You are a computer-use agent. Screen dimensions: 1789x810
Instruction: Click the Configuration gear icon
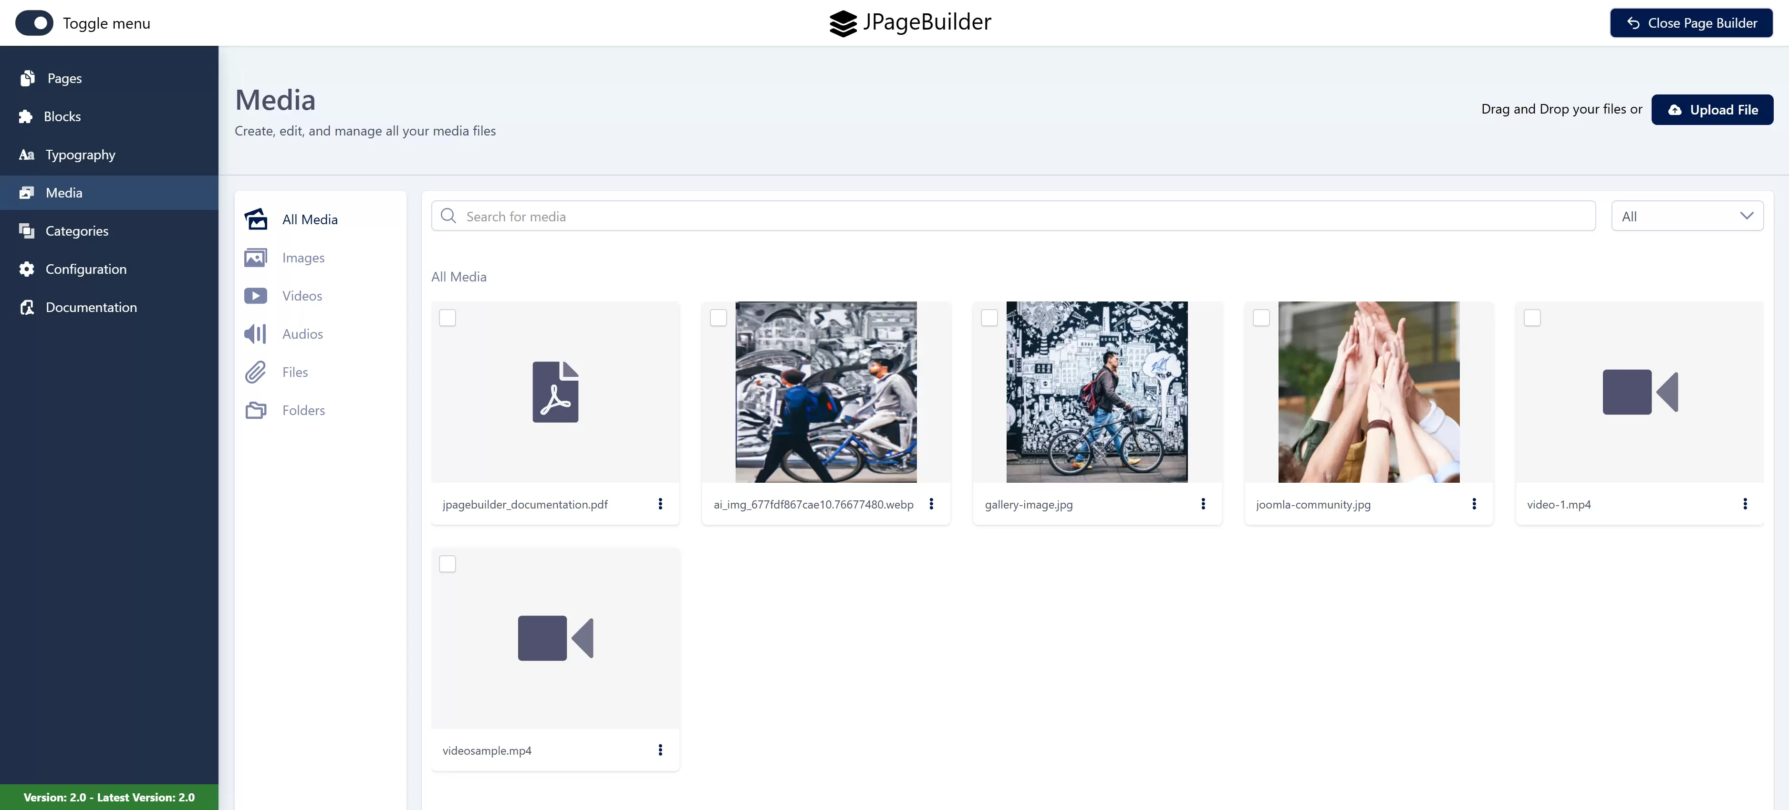(27, 269)
